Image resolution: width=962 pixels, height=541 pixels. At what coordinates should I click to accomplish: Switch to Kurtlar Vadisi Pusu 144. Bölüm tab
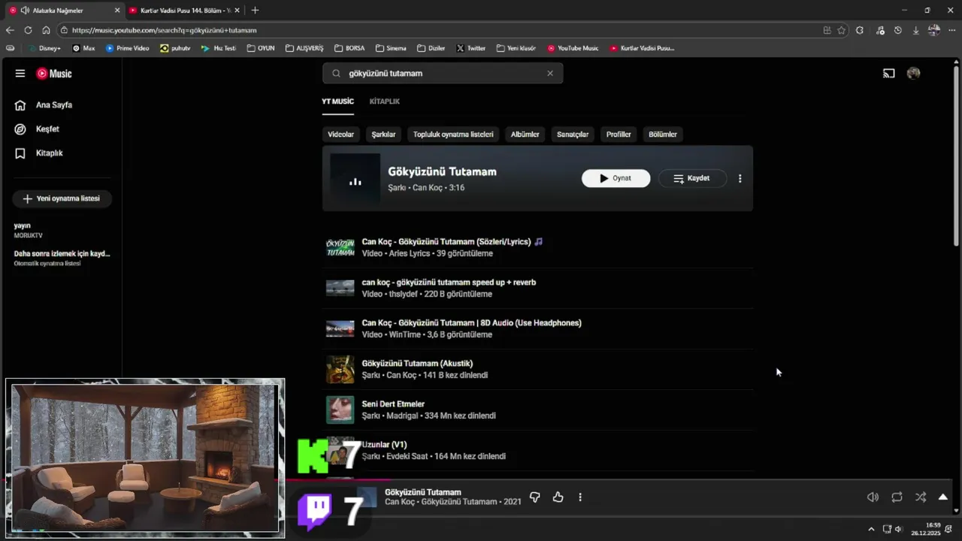[x=185, y=11]
